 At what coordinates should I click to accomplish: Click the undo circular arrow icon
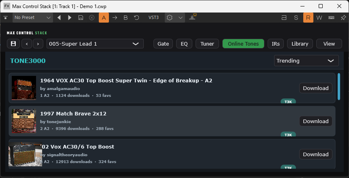(136, 17)
